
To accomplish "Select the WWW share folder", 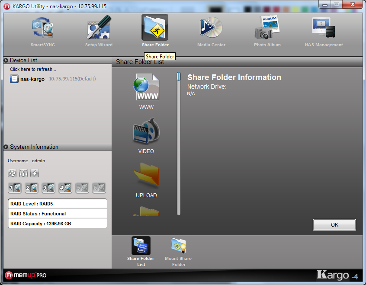I will pos(146,91).
